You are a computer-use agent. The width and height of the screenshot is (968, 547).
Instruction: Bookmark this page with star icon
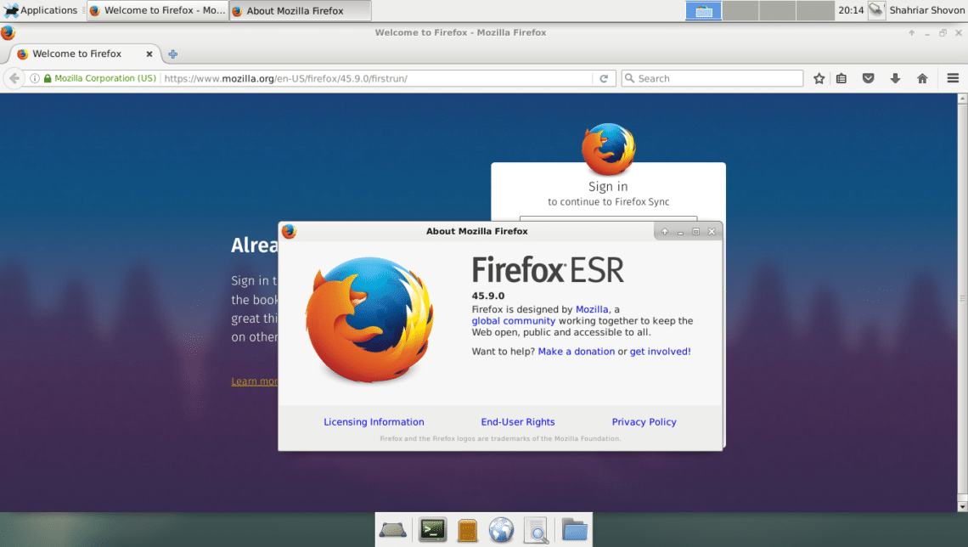pyautogui.click(x=819, y=78)
